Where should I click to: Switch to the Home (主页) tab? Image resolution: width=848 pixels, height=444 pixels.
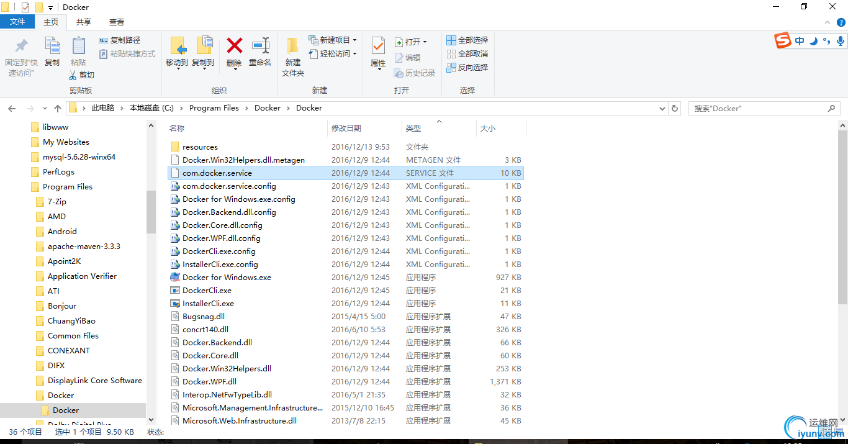pyautogui.click(x=51, y=22)
